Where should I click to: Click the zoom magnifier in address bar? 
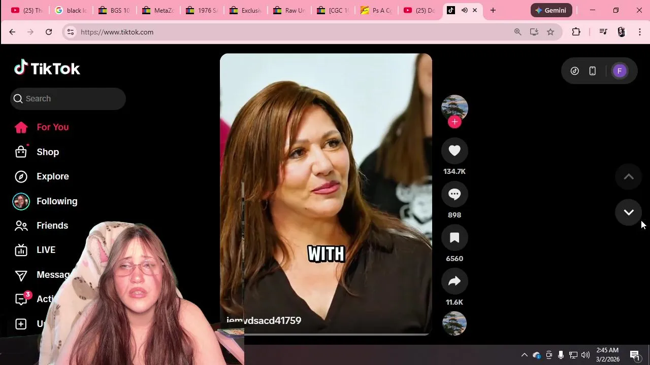click(517, 32)
